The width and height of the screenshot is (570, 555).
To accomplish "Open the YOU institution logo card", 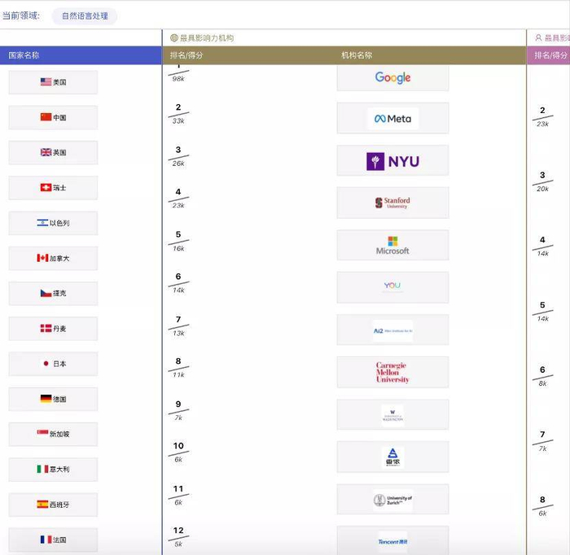I will (392, 287).
